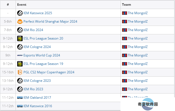Click the ESL Pro League Season 20 logo
The height and width of the screenshot is (111, 175).
[x=20, y=38]
